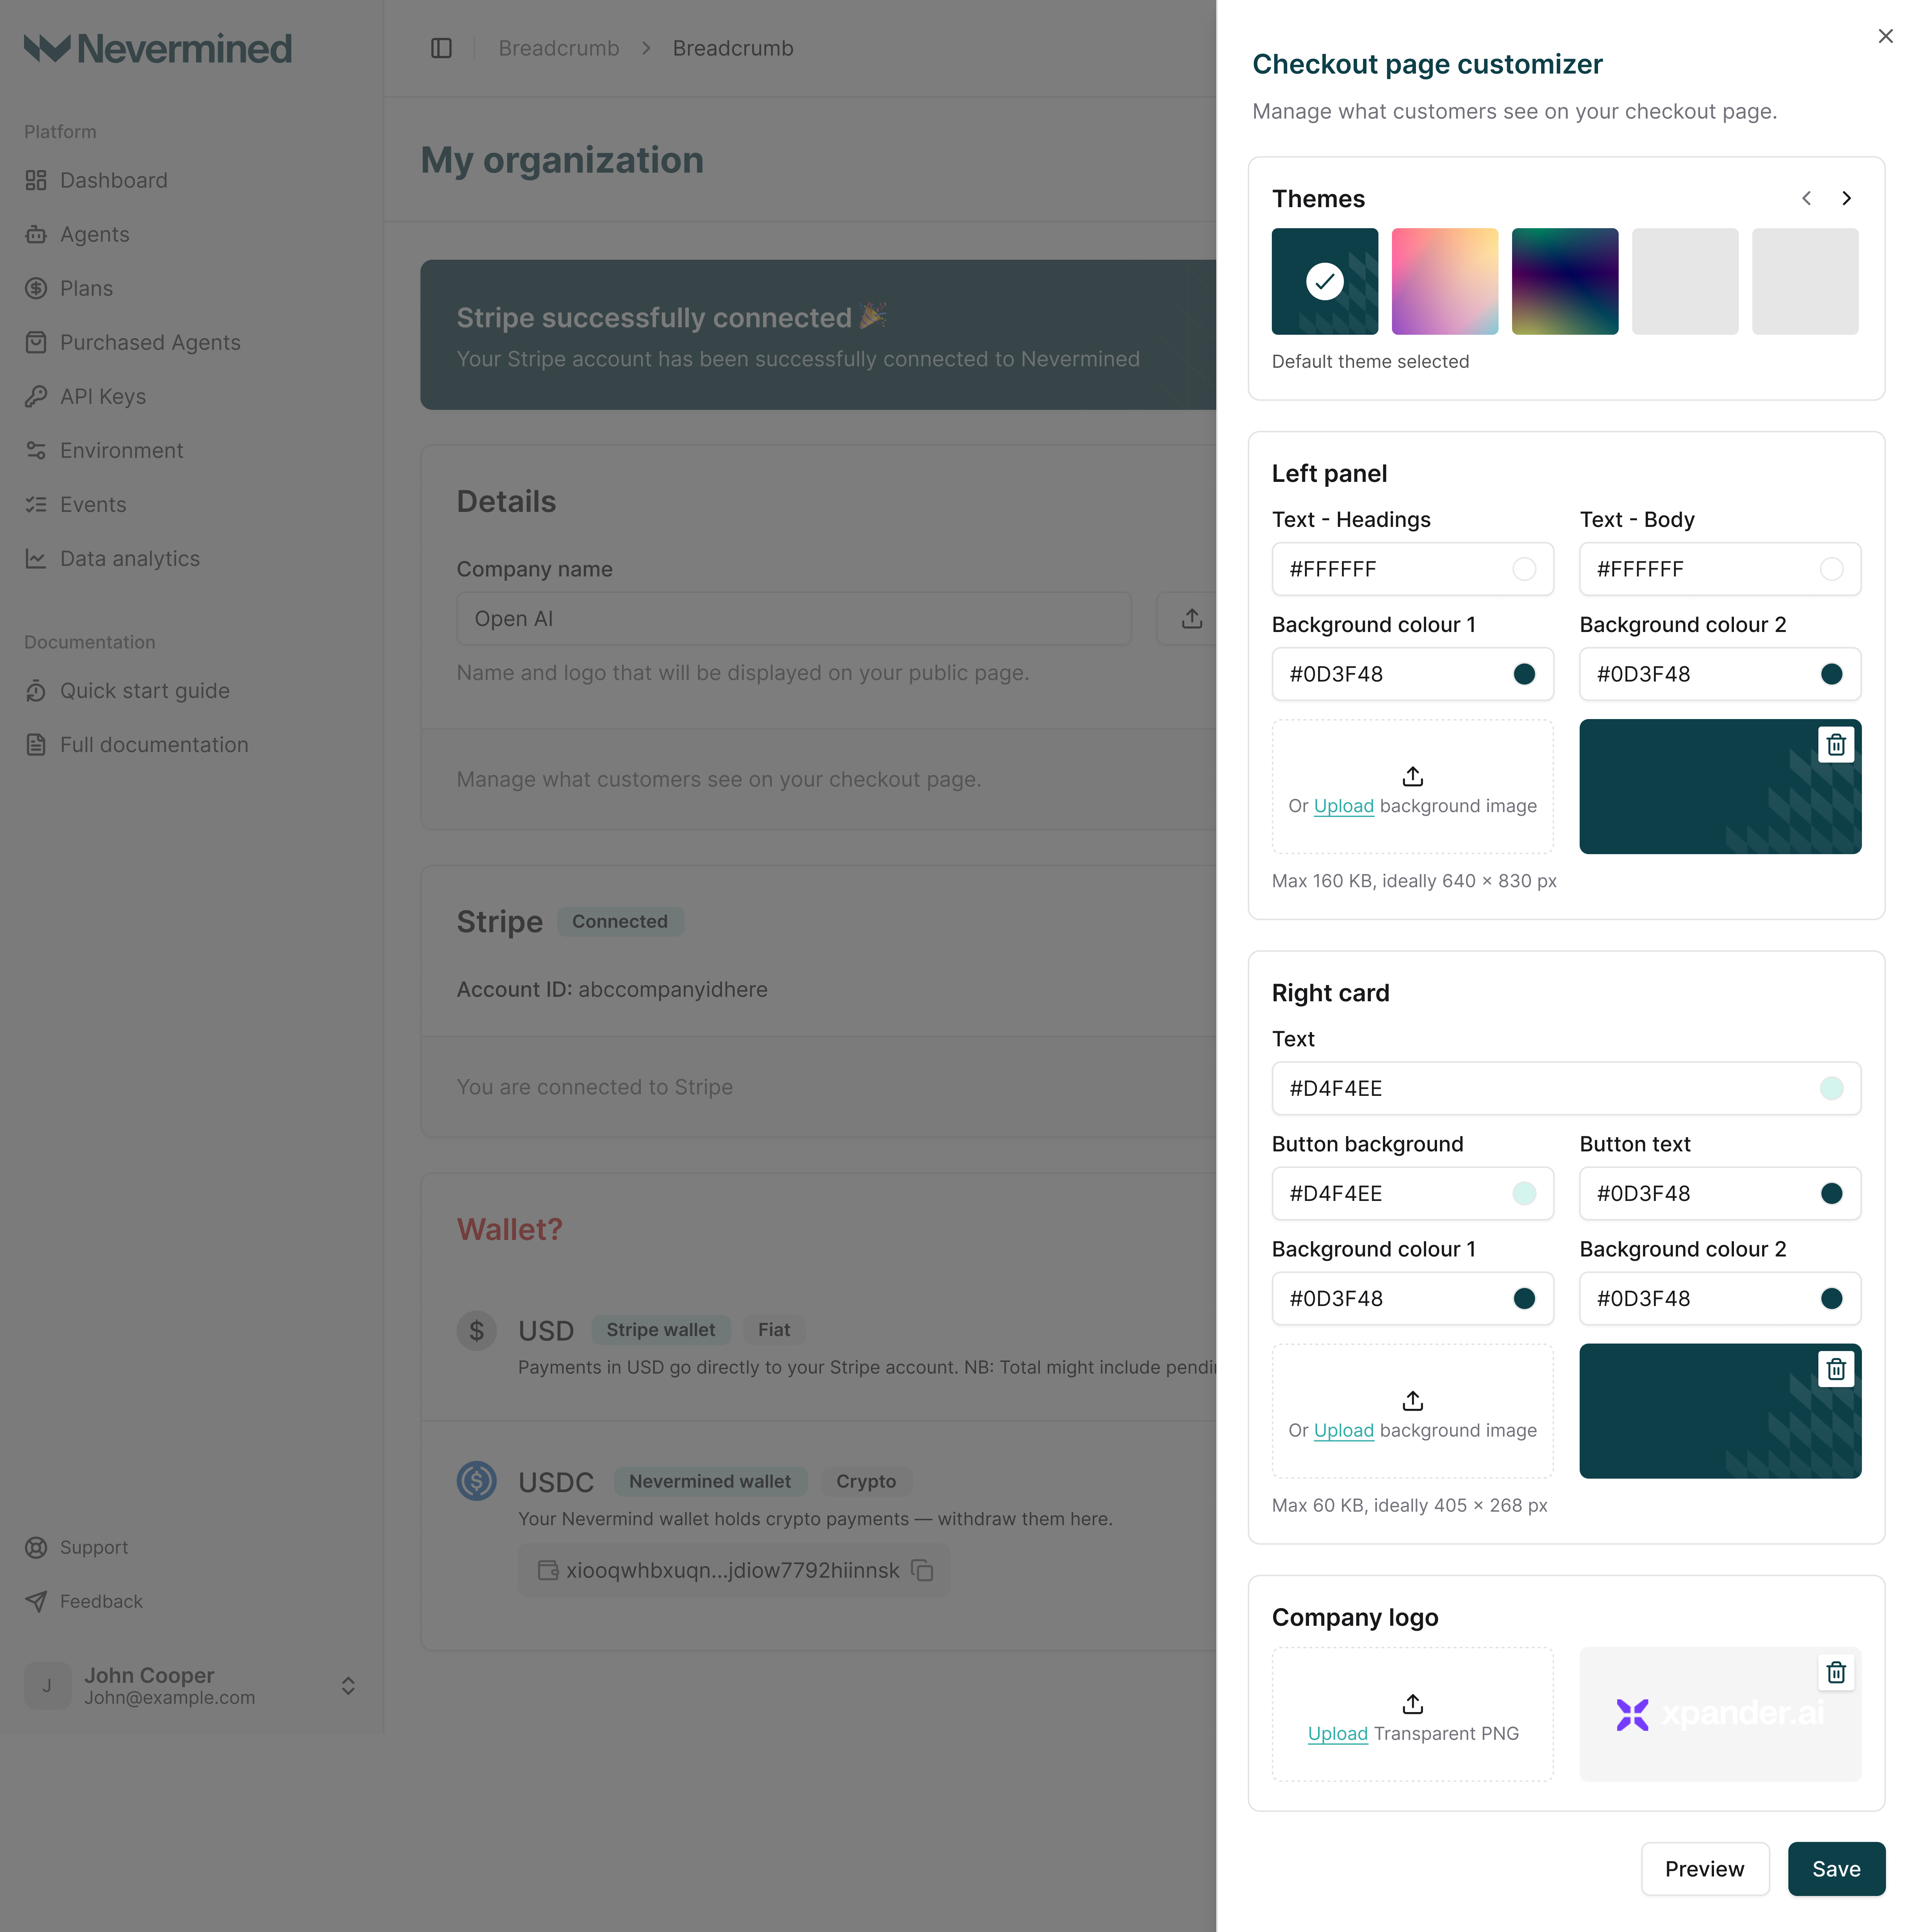Open the Environment sidebar section
This screenshot has height=1932, width=1922.
120,450
